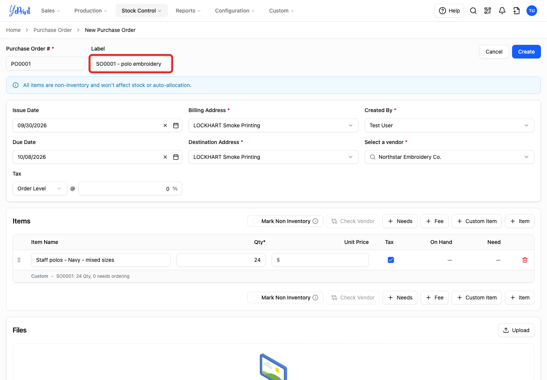Open the Configuration menu

tap(235, 11)
